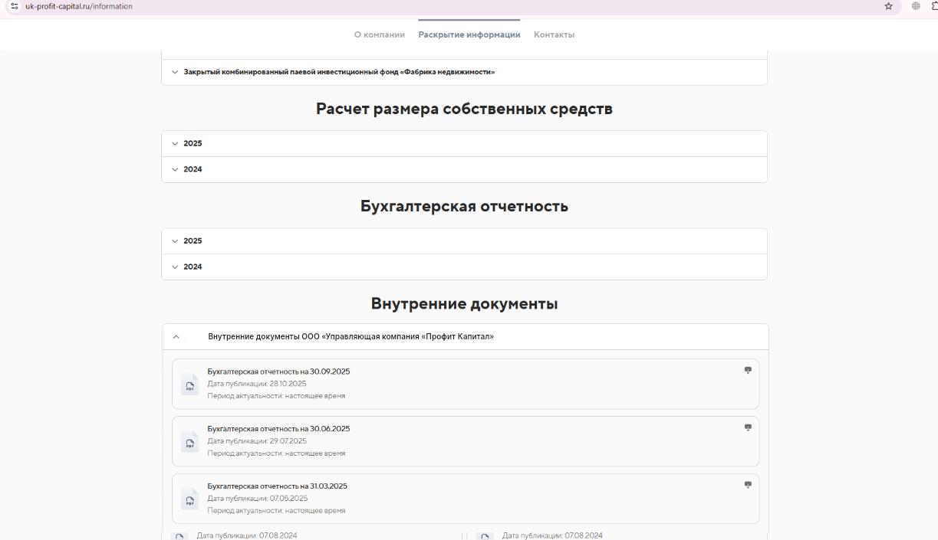The height and width of the screenshot is (540, 938).
Task: Open site information icon in address bar
Action: point(14,6)
